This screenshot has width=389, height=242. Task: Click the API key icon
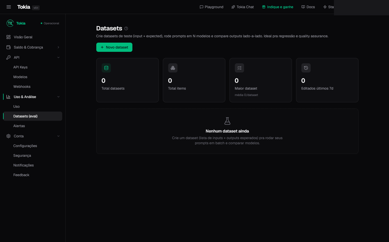coord(8,57)
